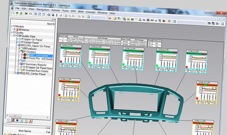Toggle the checkbox beside Summary Reports

24,64
